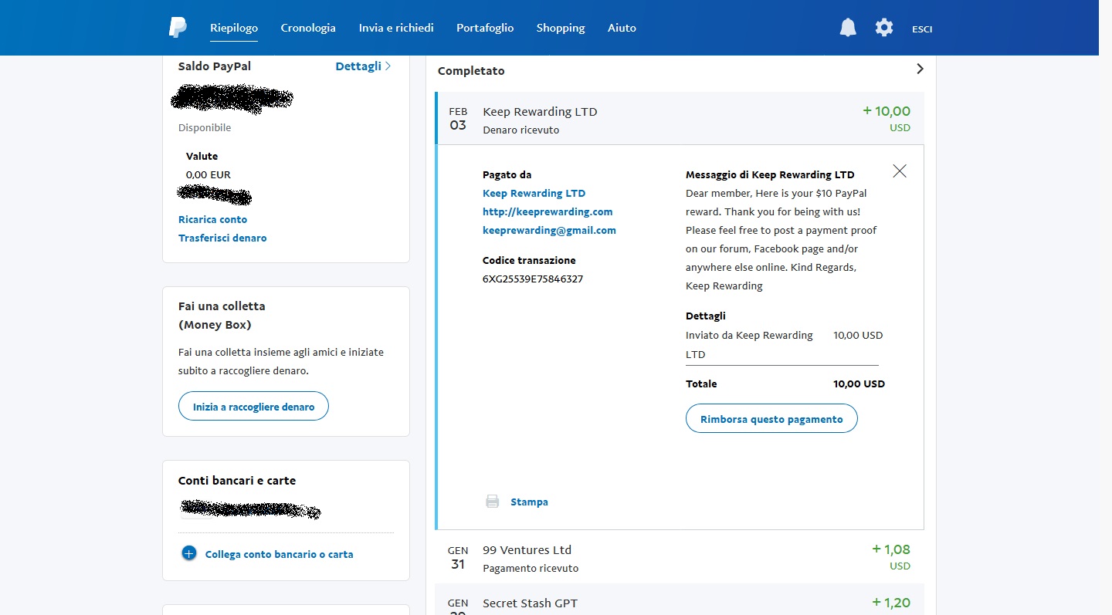Open Invia e richiedi tab
This screenshot has height=615, width=1112.
tap(396, 28)
